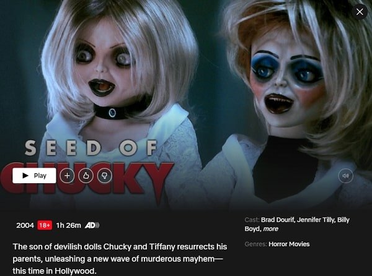The height and width of the screenshot is (276, 372).
Task: Expand the cast list with 'more'
Action: pyautogui.click(x=271, y=229)
